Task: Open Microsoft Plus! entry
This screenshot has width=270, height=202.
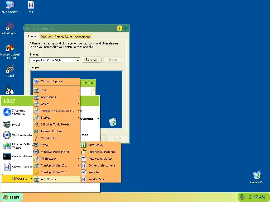Action: [56, 138]
